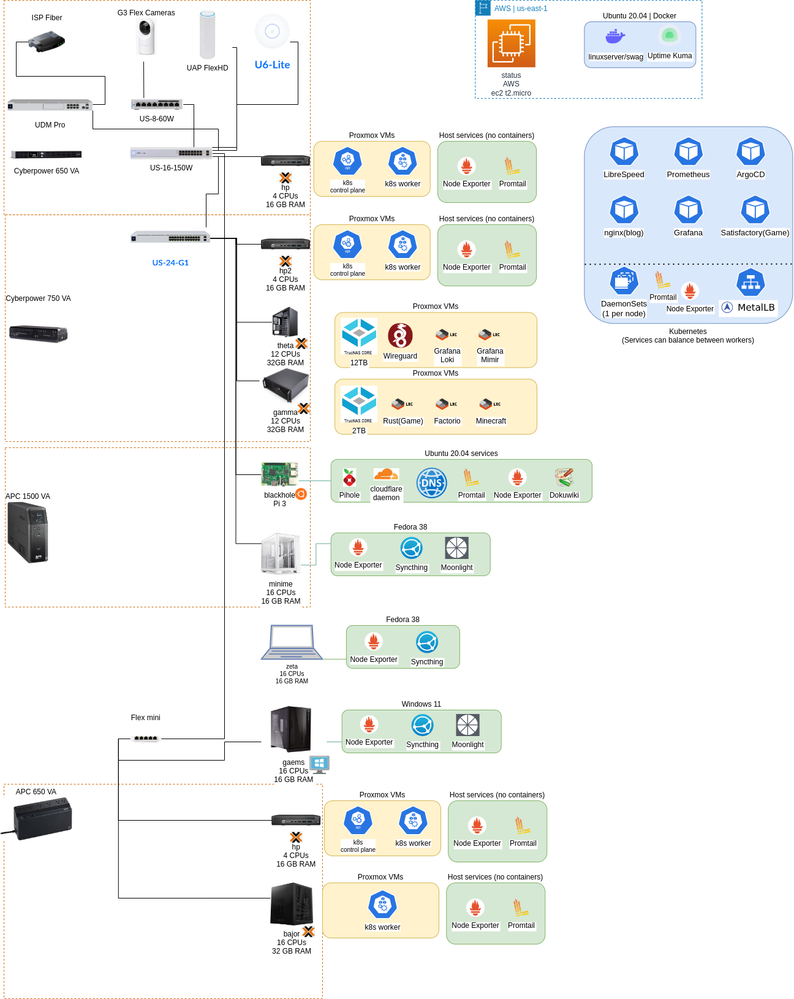Click the 'AWS | us-east-1' region label
Screen dimensions: 794x999
[521, 9]
